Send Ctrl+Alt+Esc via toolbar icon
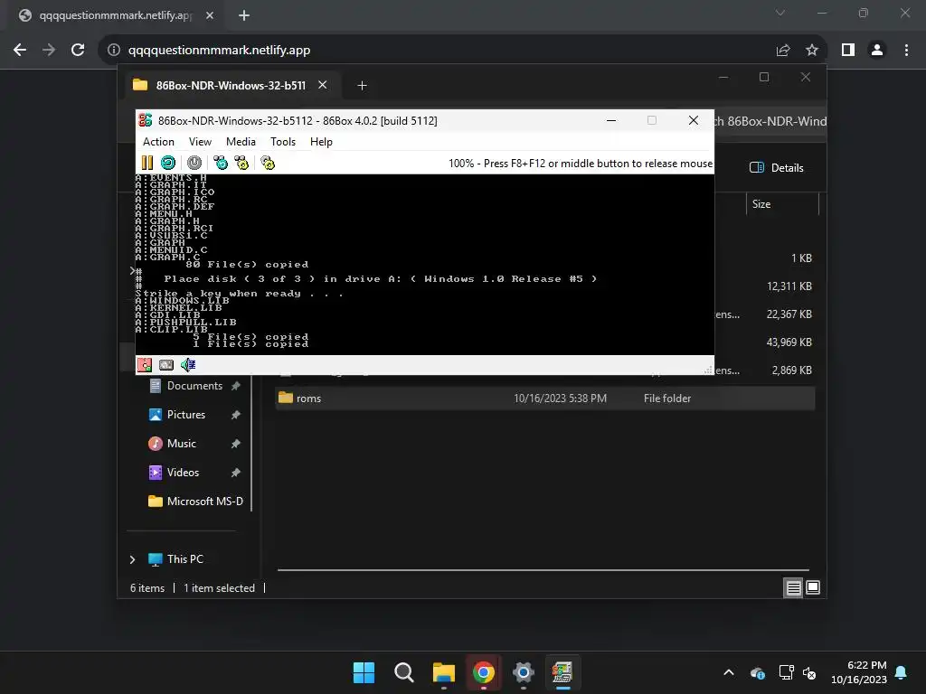926x694 pixels. coord(241,163)
